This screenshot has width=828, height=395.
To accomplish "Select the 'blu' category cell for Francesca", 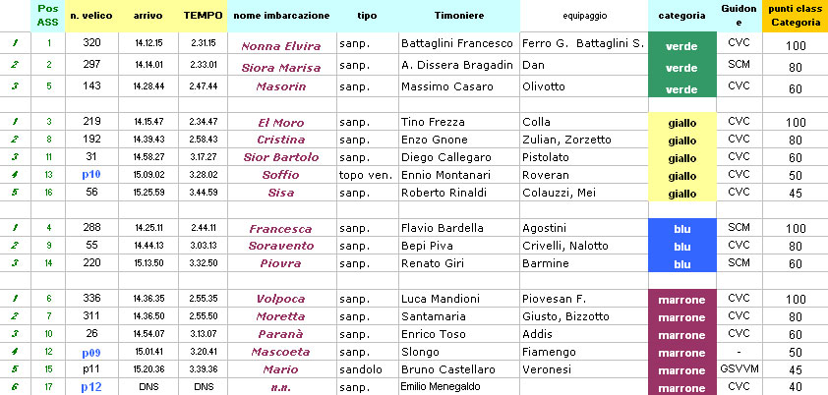I will click(681, 228).
